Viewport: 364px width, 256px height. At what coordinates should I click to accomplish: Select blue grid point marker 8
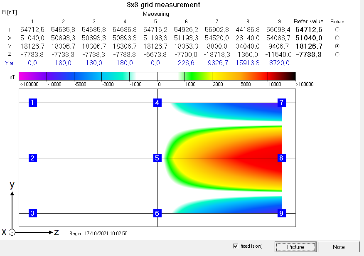(282, 158)
